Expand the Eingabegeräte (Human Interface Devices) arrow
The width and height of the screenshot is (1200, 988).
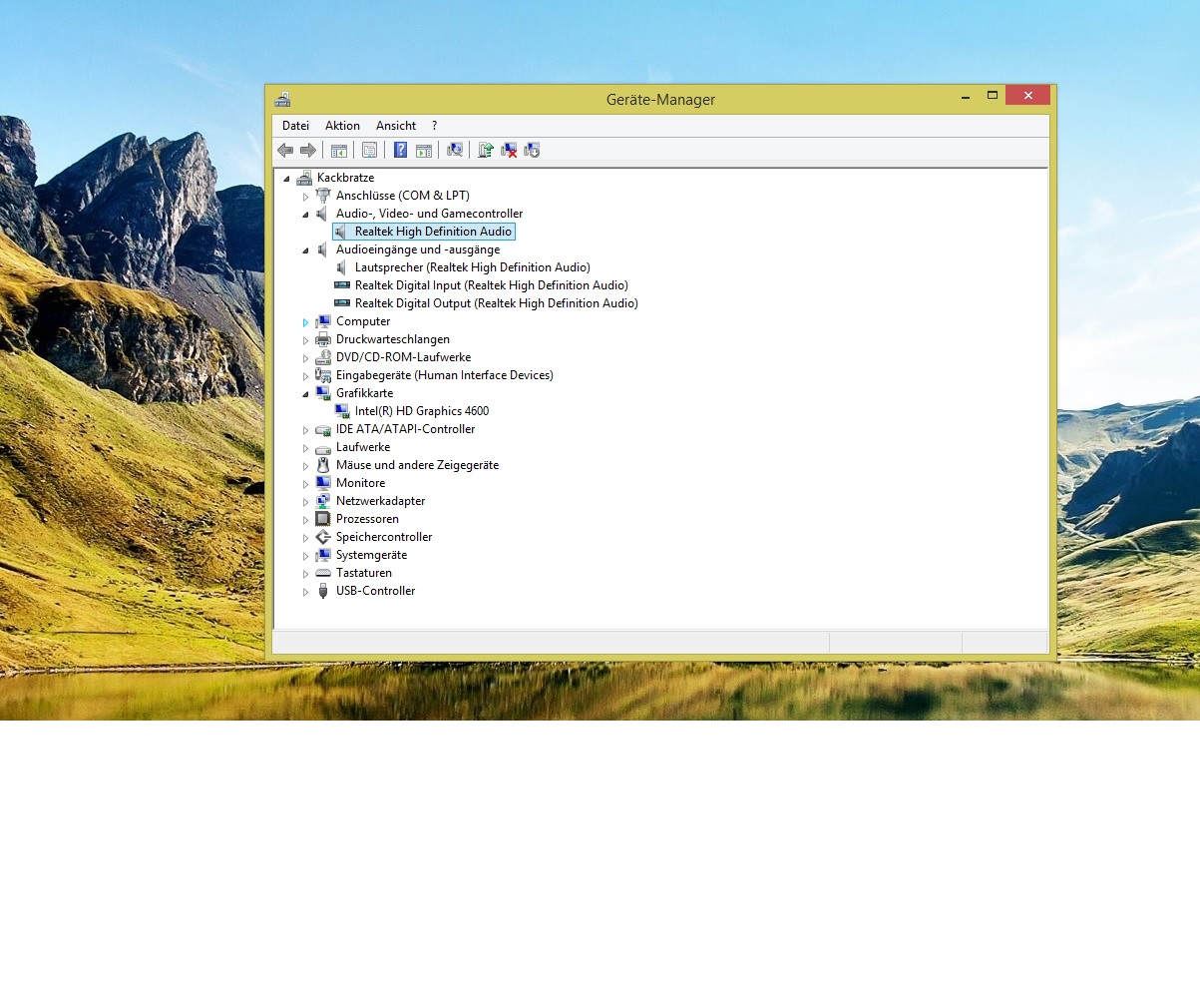(x=306, y=376)
